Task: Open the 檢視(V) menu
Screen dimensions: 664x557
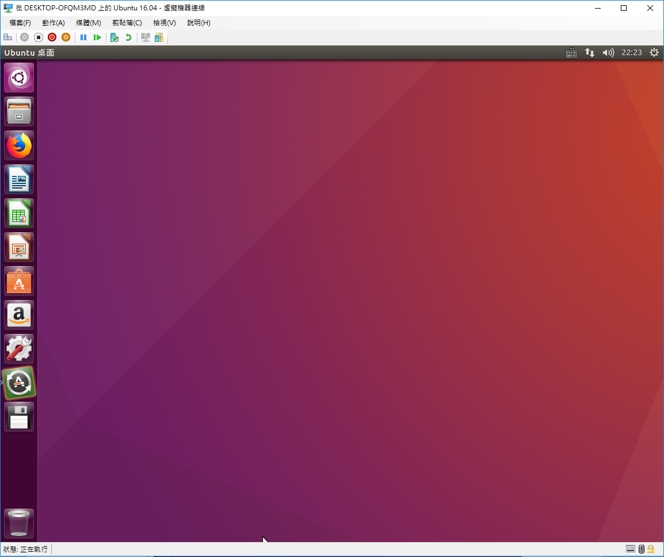Action: pyautogui.click(x=163, y=22)
